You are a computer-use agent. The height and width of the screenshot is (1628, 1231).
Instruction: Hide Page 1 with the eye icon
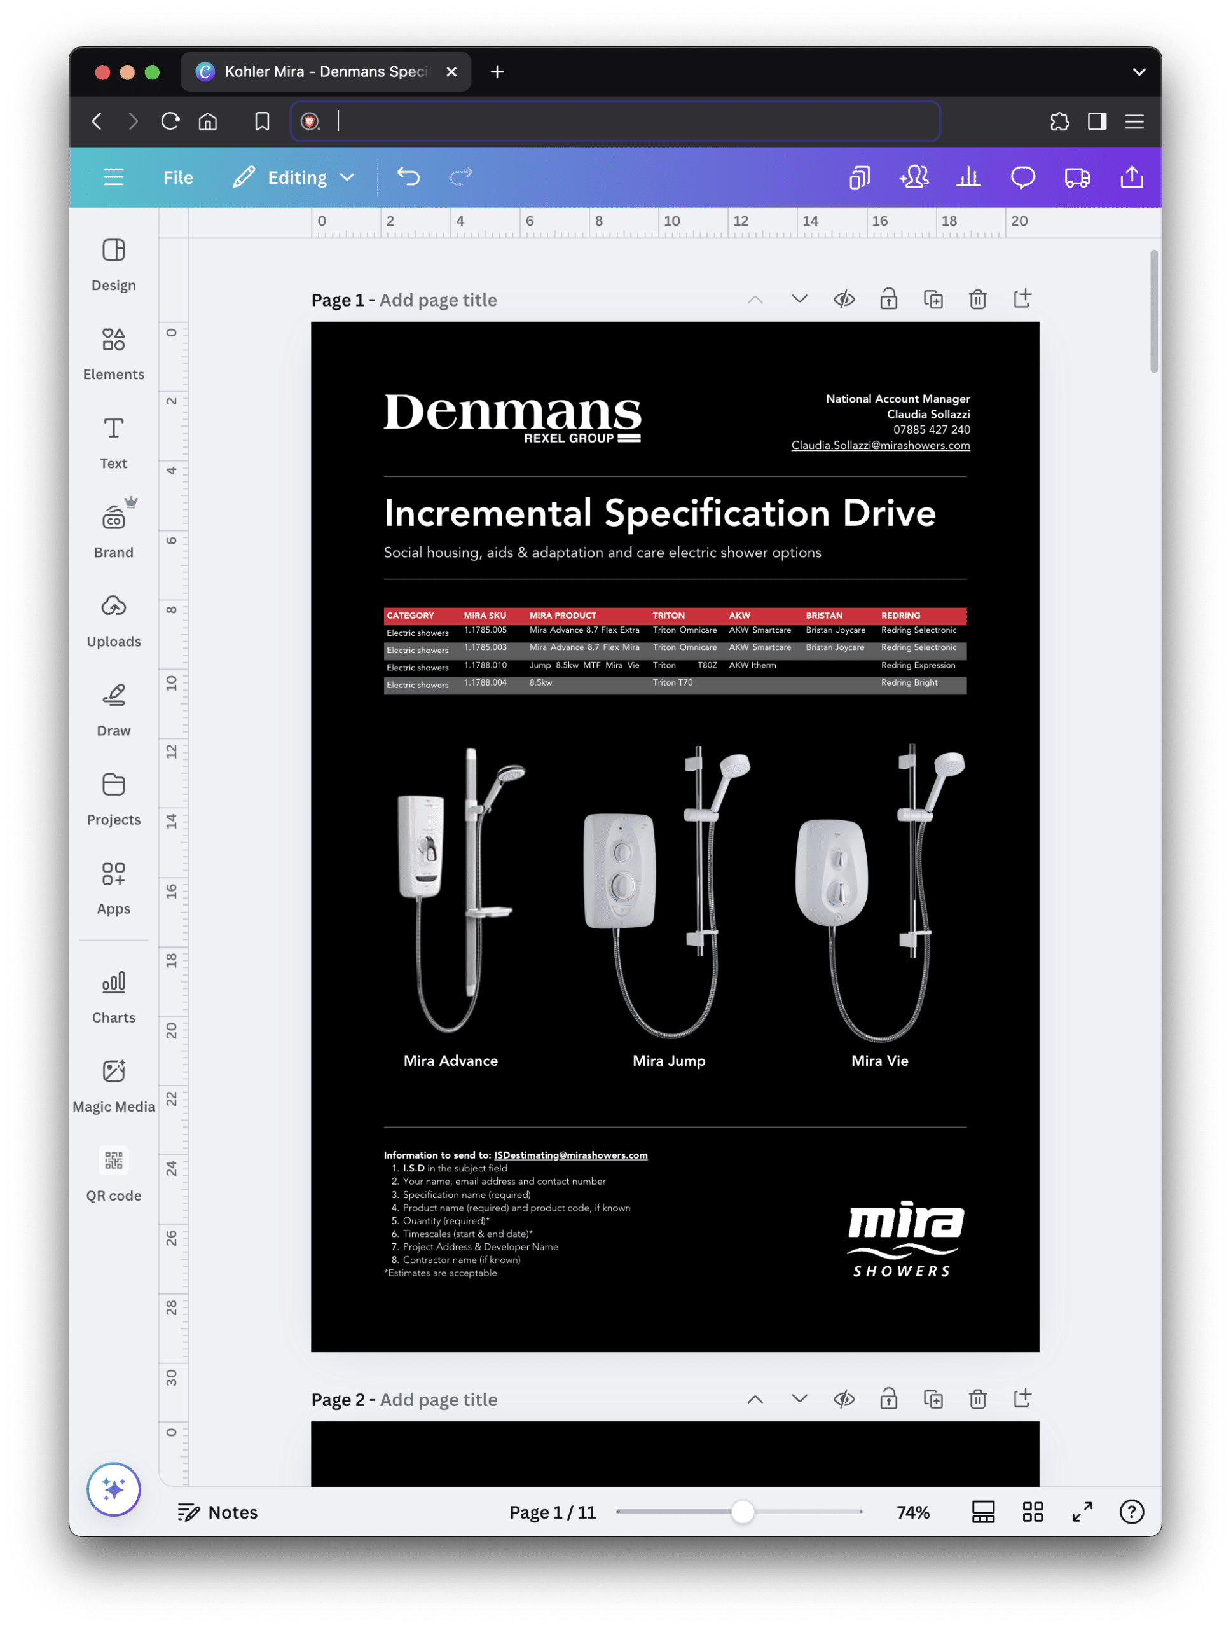(844, 300)
